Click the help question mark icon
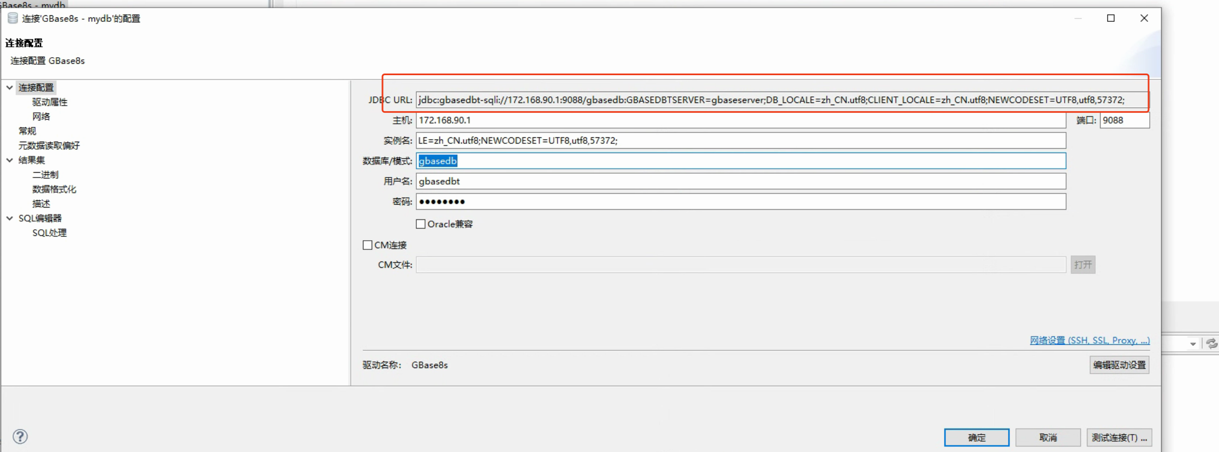The height and width of the screenshot is (452, 1219). tap(20, 436)
